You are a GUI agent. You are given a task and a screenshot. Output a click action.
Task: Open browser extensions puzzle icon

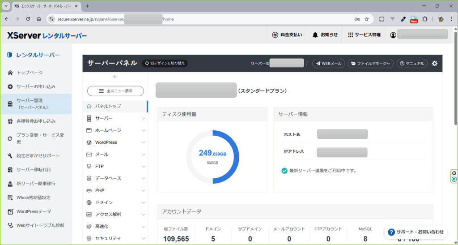425,19
